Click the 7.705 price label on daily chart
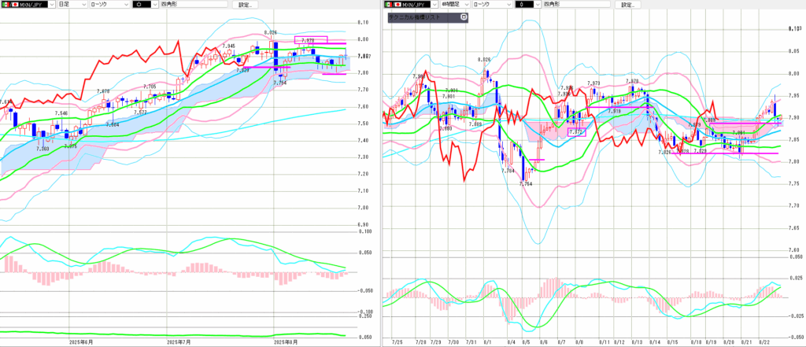The image size is (806, 347). coord(150,87)
